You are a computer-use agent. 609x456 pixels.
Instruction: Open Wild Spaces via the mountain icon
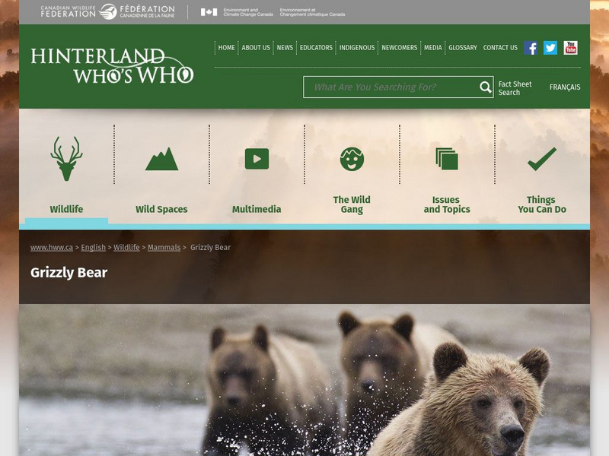pyautogui.click(x=161, y=158)
